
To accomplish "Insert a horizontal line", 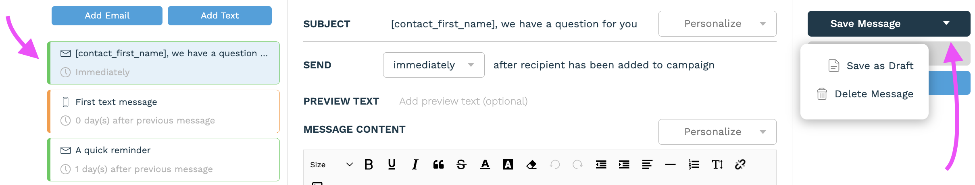I will (671, 164).
